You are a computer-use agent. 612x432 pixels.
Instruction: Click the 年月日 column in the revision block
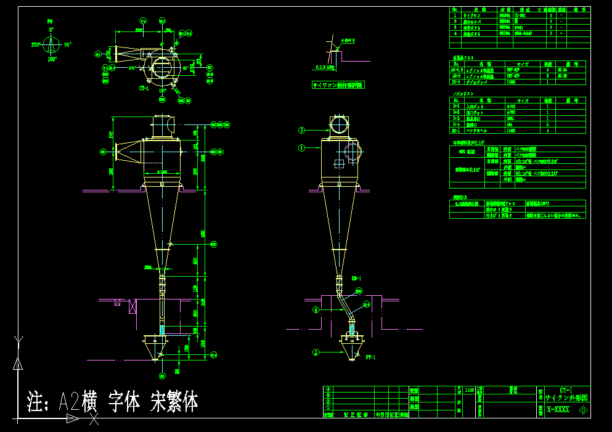[x=380, y=414]
